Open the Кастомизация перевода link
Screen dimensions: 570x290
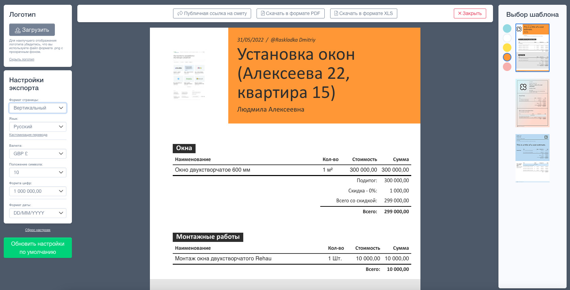coord(28,135)
